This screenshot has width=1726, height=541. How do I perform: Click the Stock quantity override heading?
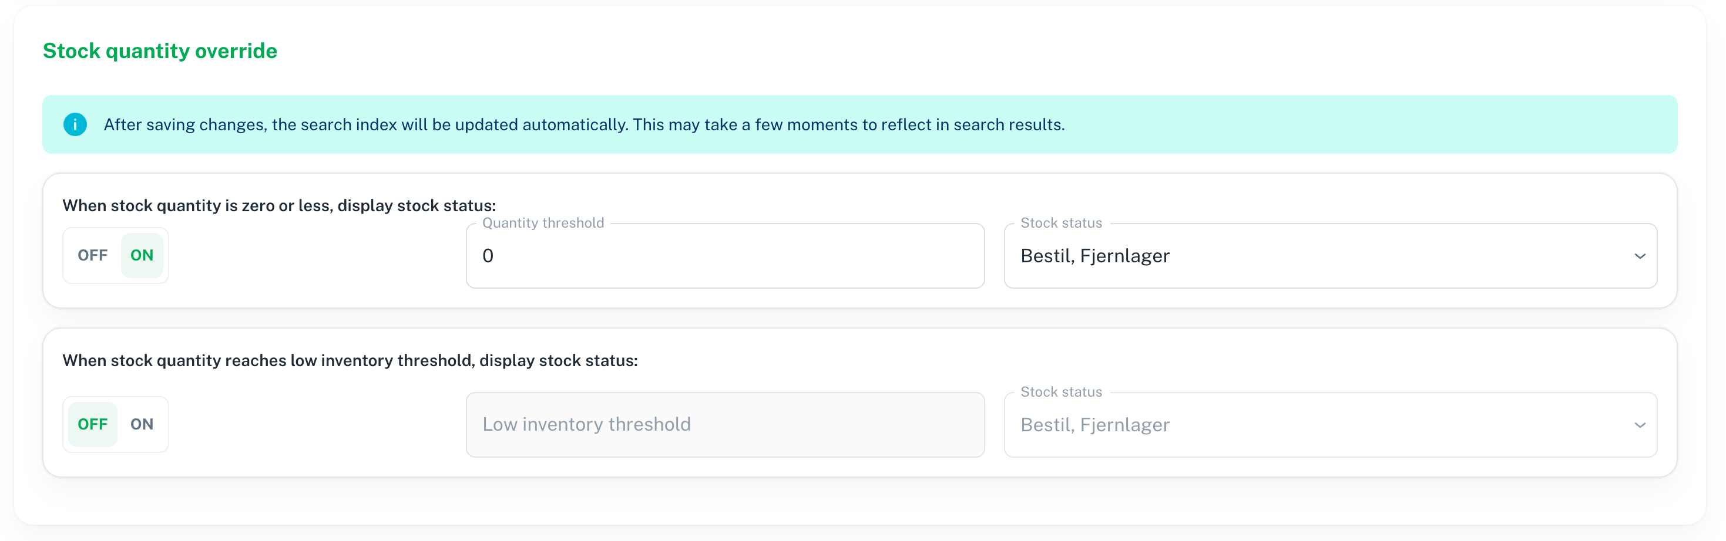pyautogui.click(x=160, y=51)
